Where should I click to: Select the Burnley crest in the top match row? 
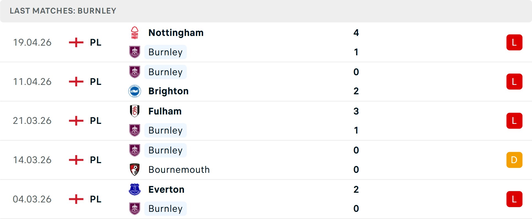coord(135,52)
